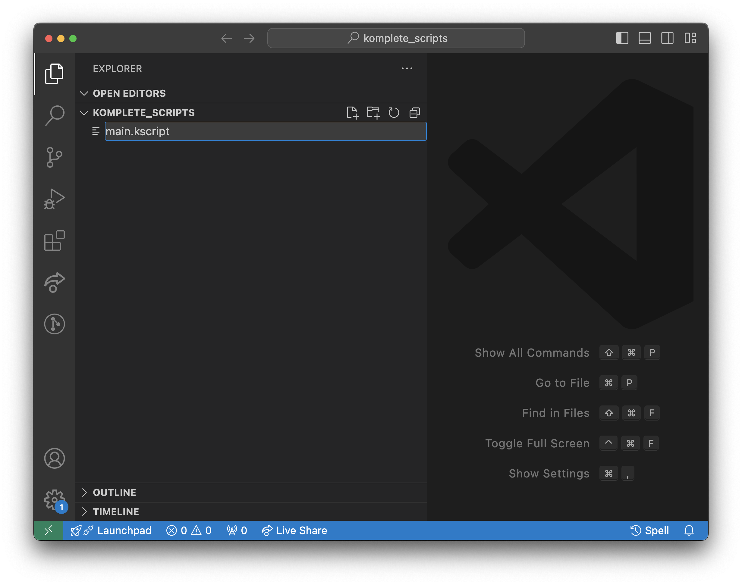Open the Source Control view
This screenshot has height=585, width=742.
(x=54, y=157)
